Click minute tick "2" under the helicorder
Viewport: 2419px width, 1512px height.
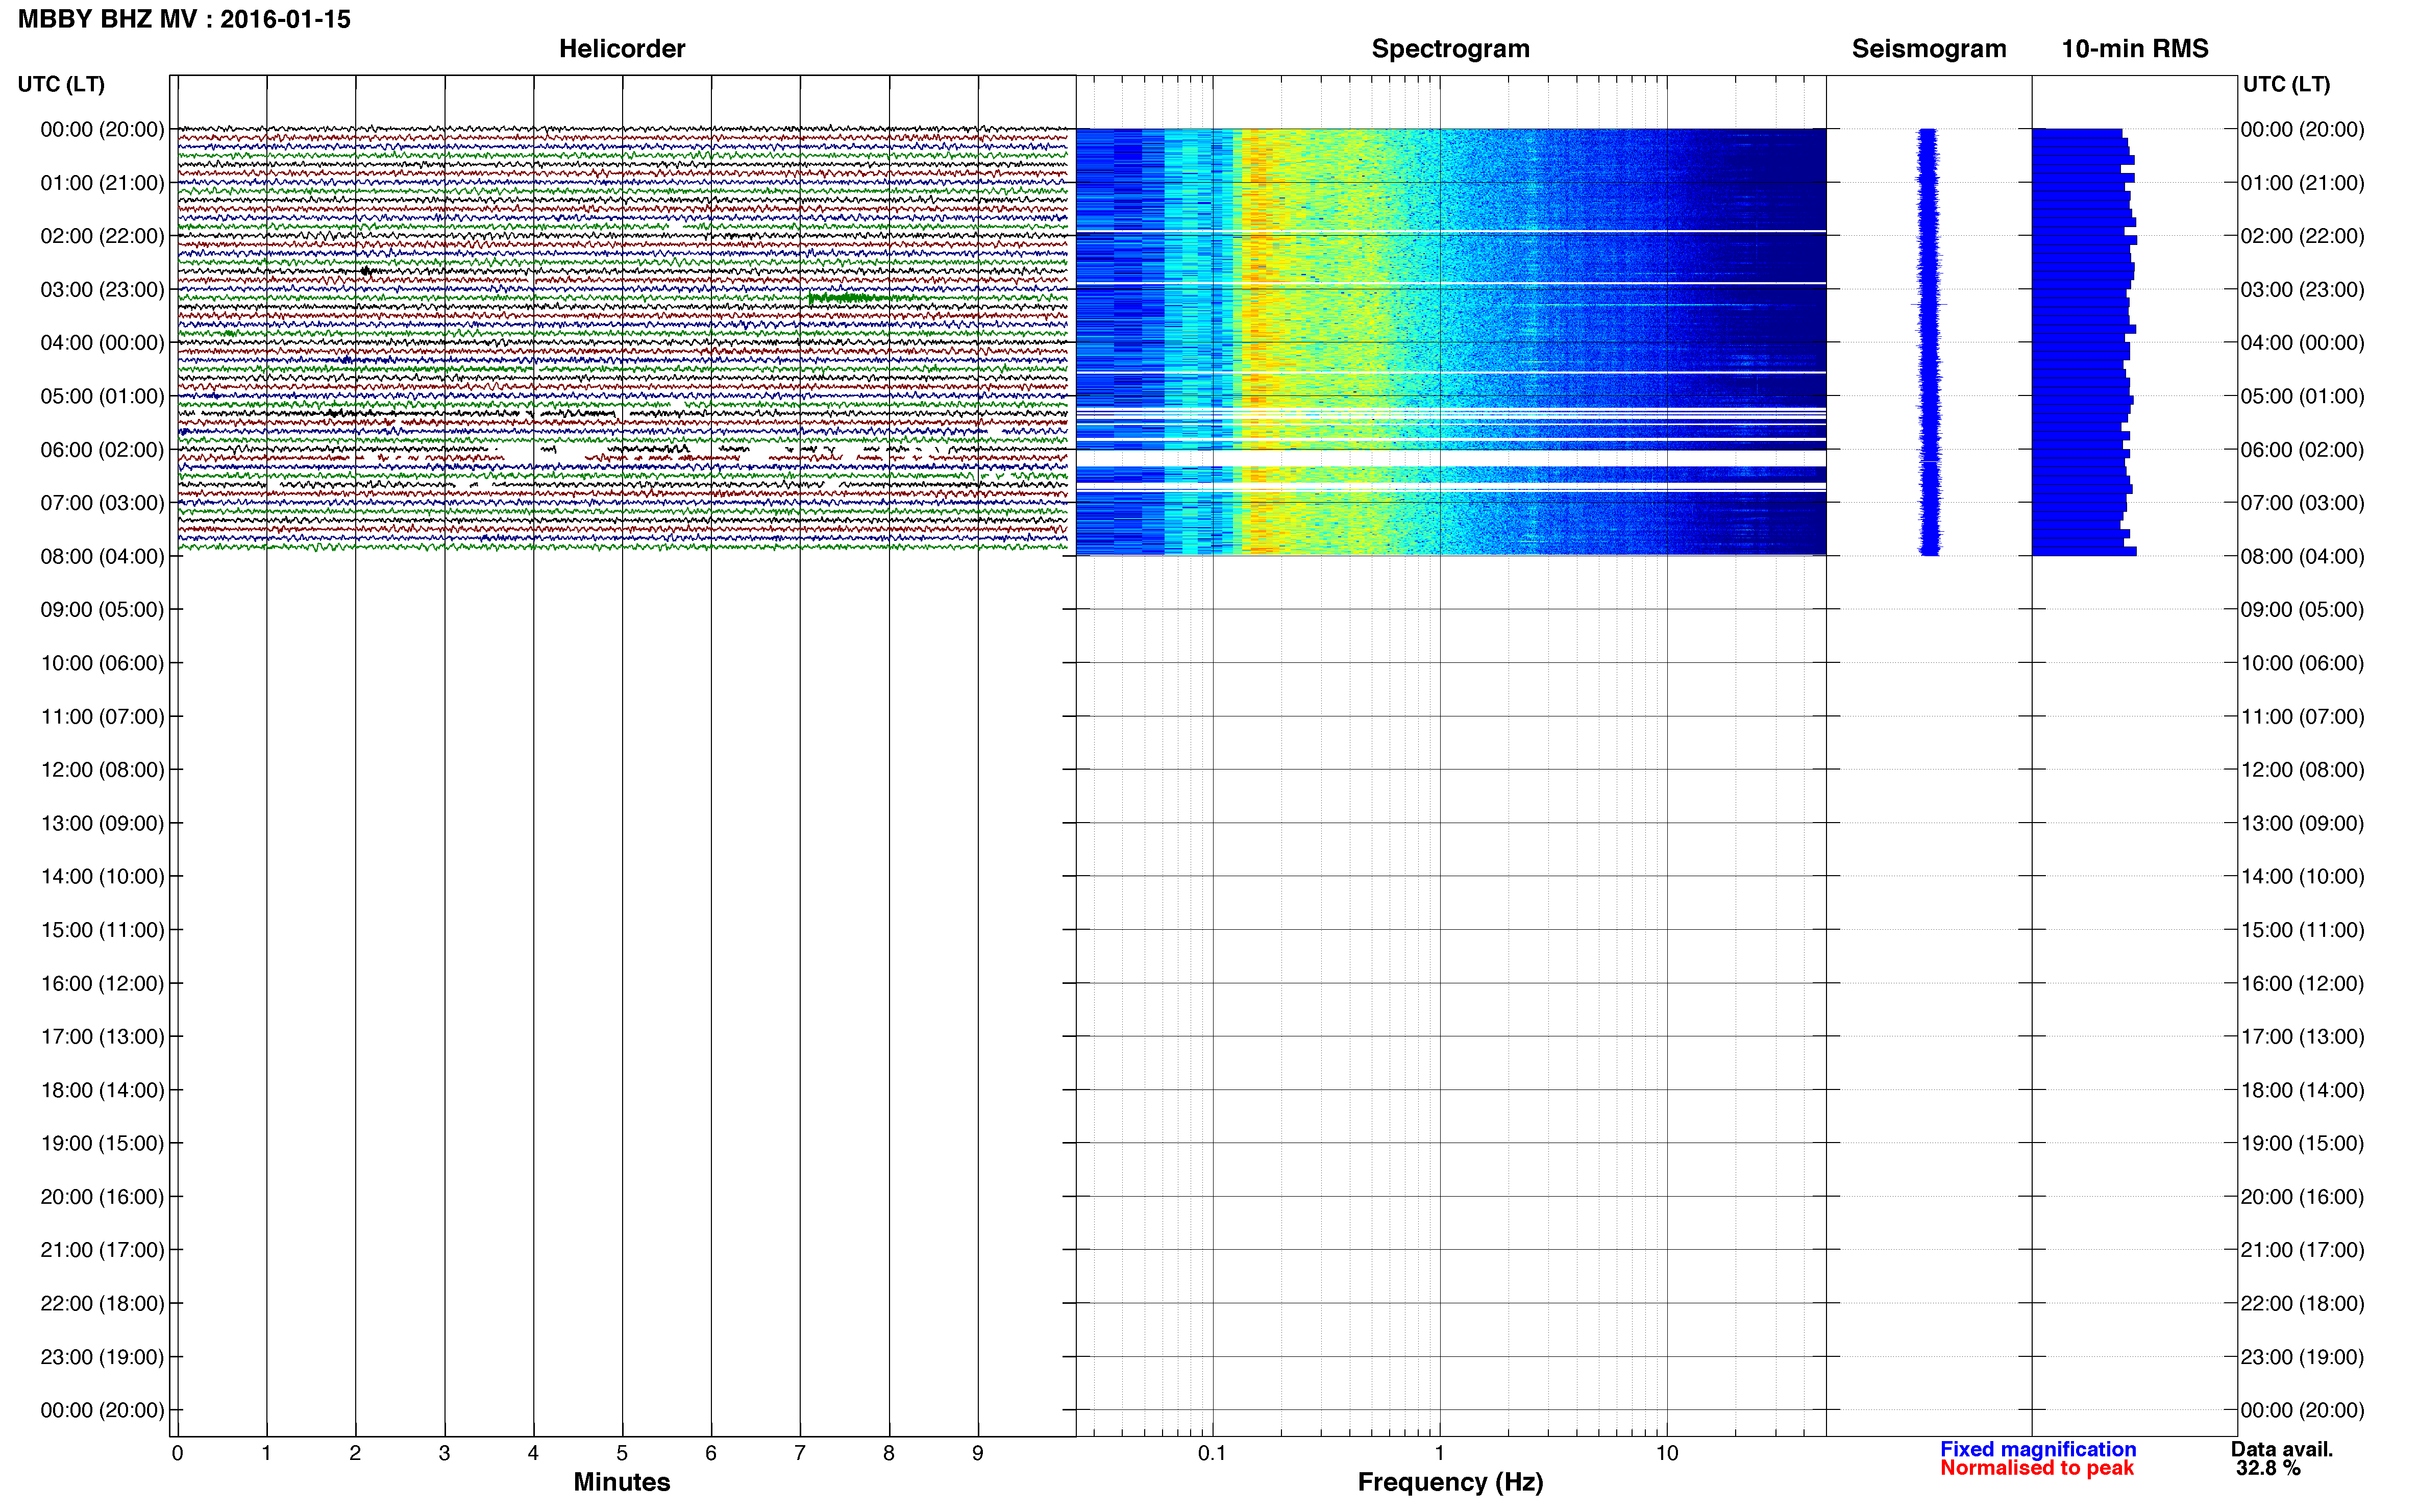[x=355, y=1453]
